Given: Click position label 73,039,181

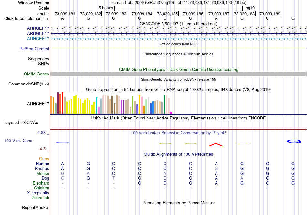Looking at the screenshot, I should click(65, 14).
